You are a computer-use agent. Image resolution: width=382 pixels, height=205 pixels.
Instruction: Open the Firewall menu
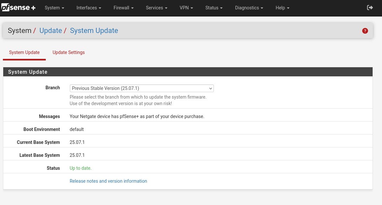click(123, 8)
